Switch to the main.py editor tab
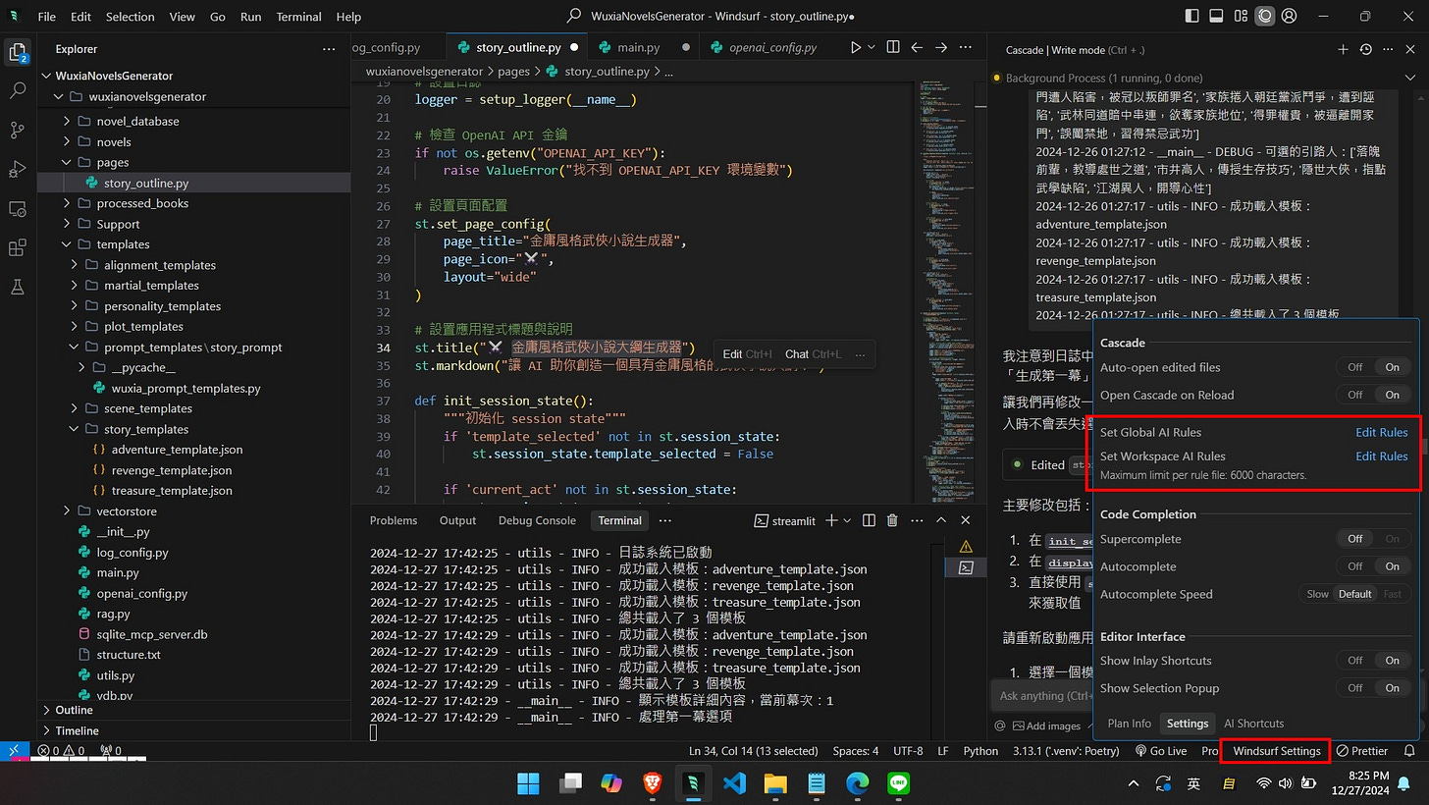Viewport: 1429px width, 805px height. click(638, 47)
